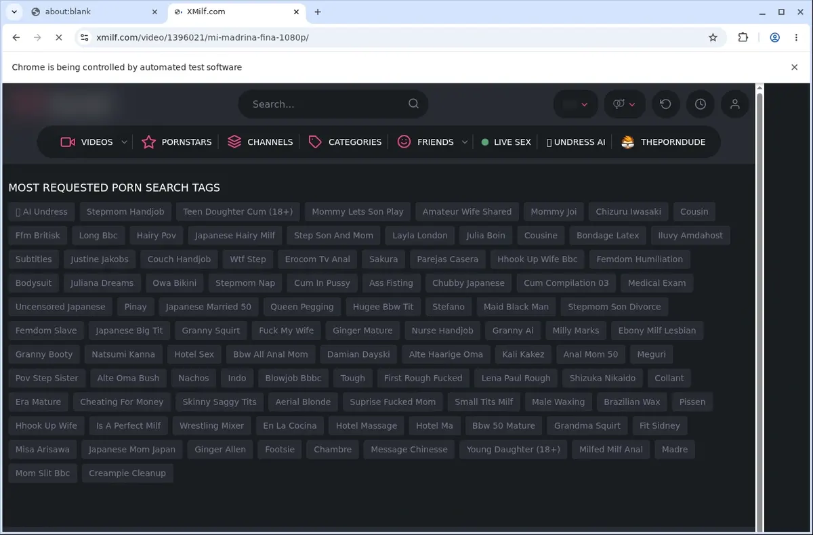The height and width of the screenshot is (535, 813).
Task: Go to the CHANNELS section
Action: click(270, 142)
